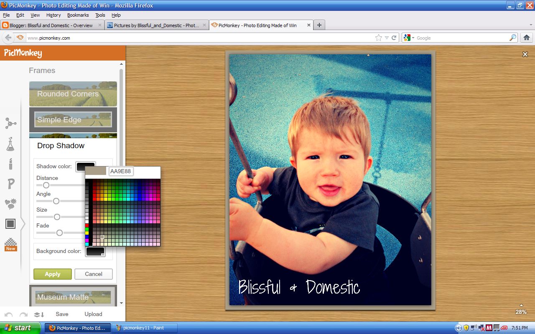
Task: Click frames panel scroll up arrow
Action: tap(121, 64)
